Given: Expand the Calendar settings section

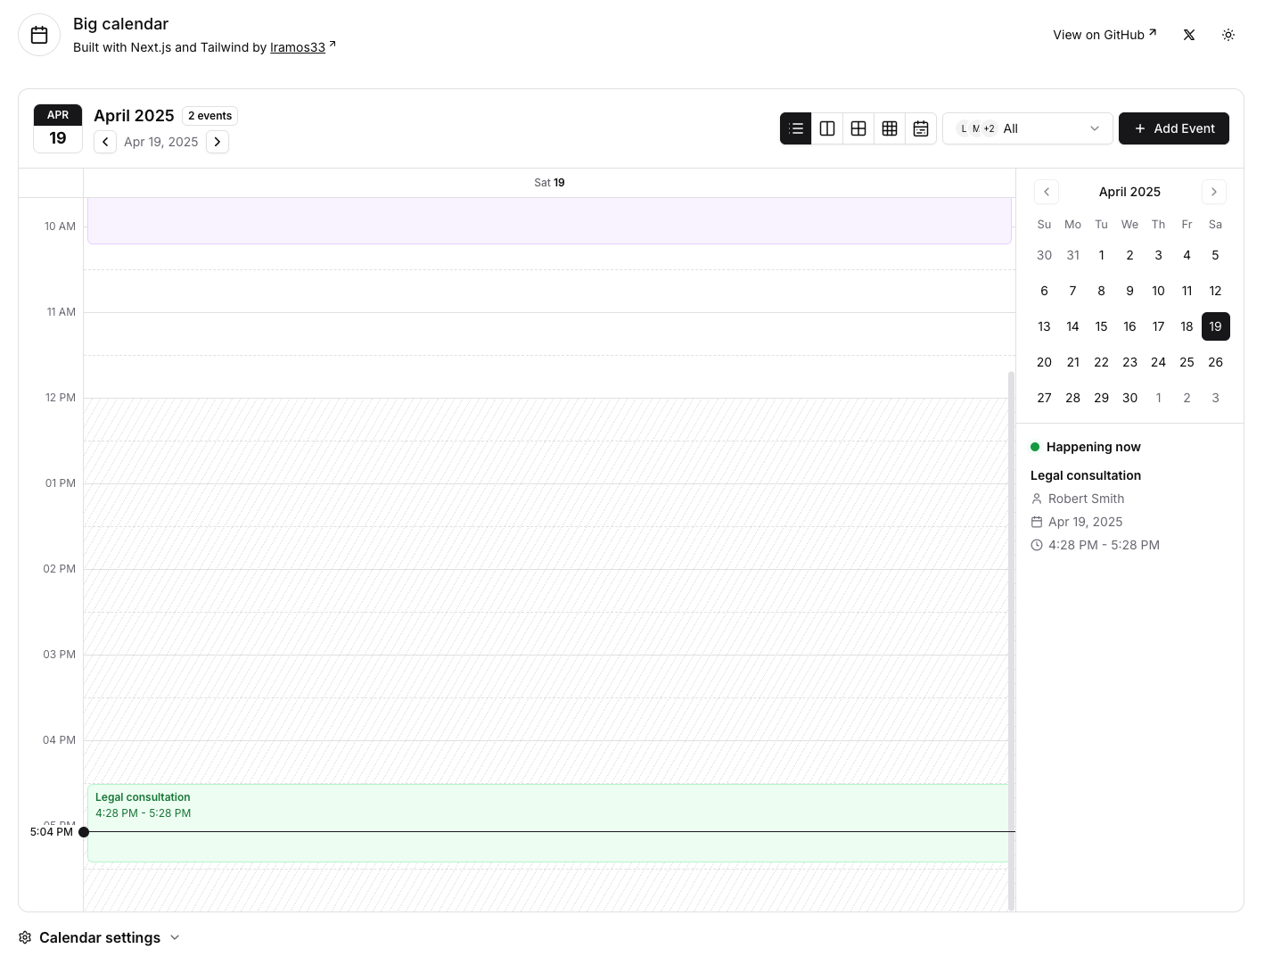Looking at the screenshot, I should coord(100,937).
